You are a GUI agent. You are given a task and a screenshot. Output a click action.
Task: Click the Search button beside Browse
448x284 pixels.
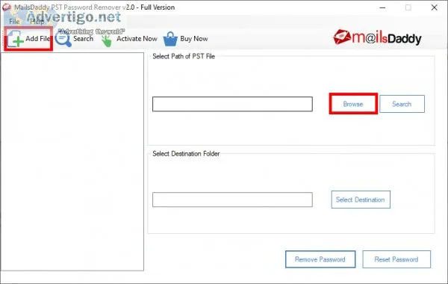pyautogui.click(x=402, y=104)
